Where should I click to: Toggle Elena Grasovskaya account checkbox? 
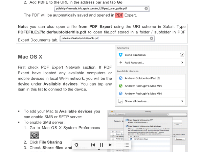(x=131, y=139)
